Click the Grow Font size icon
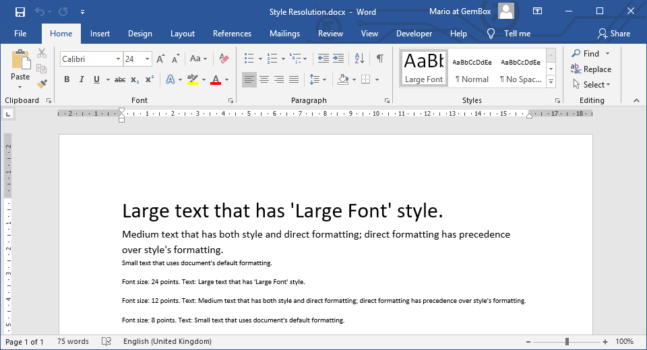The image size is (647, 350). (x=160, y=59)
